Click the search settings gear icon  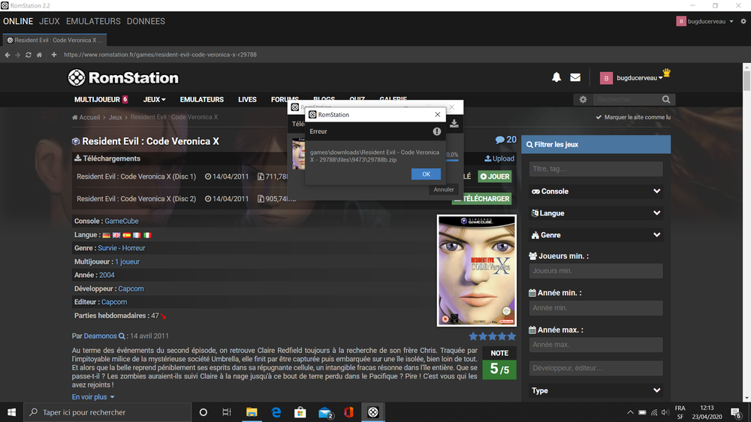pyautogui.click(x=583, y=99)
